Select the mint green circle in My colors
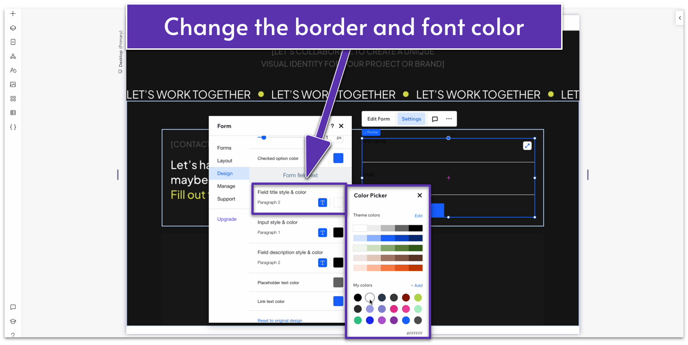Screen dimensions: 688x345 pos(418,309)
